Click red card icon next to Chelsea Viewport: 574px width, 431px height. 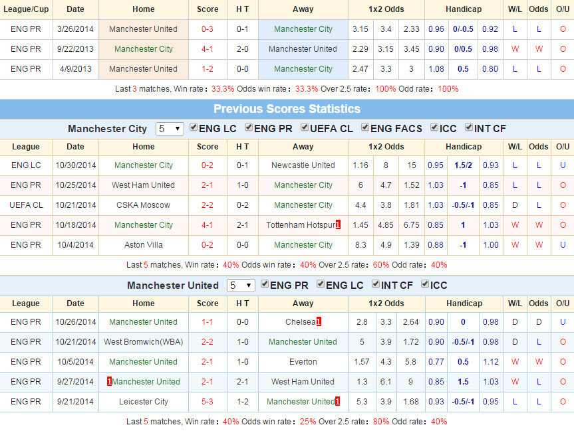[x=319, y=321]
